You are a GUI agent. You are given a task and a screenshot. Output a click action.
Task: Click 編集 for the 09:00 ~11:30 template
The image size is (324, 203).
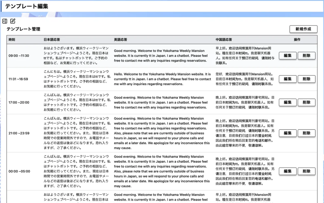click(x=288, y=56)
